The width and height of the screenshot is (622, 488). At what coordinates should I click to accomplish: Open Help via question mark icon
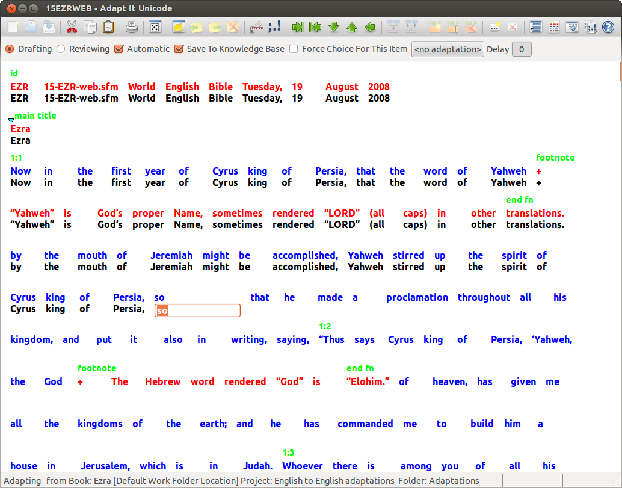pos(608,27)
